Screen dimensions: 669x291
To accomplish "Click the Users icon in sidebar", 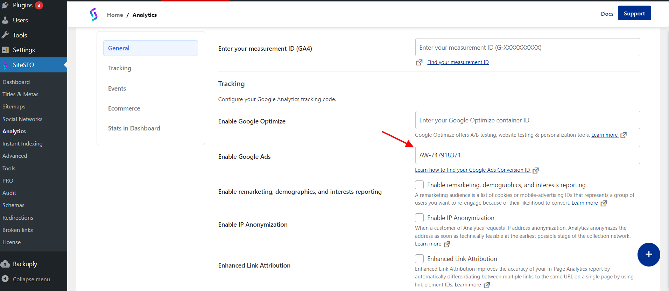I will [x=5, y=20].
